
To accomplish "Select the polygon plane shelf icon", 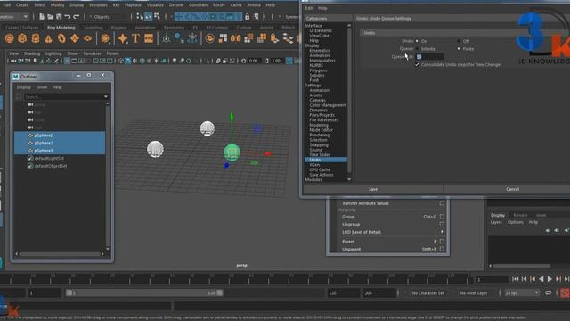I will tap(75, 38).
